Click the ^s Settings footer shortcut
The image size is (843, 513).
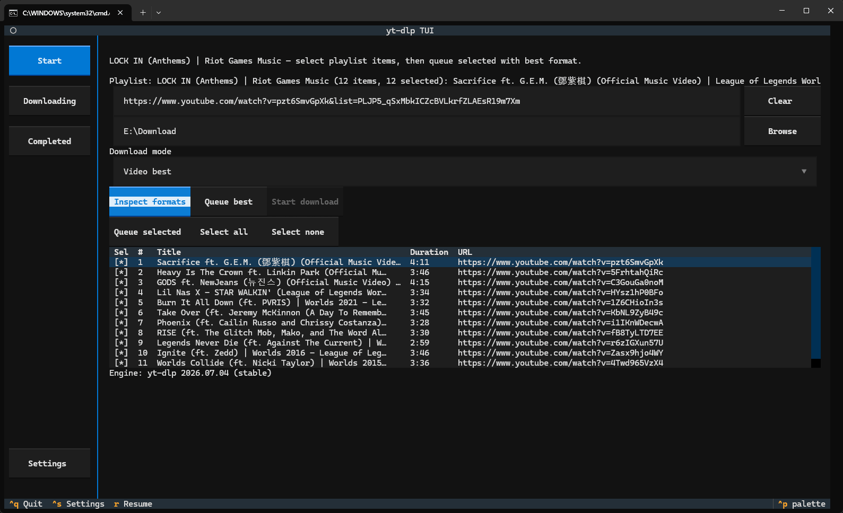coord(78,504)
